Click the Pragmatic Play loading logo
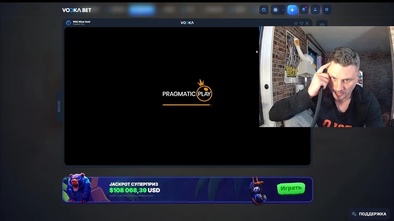394x221 pixels. [x=187, y=91]
